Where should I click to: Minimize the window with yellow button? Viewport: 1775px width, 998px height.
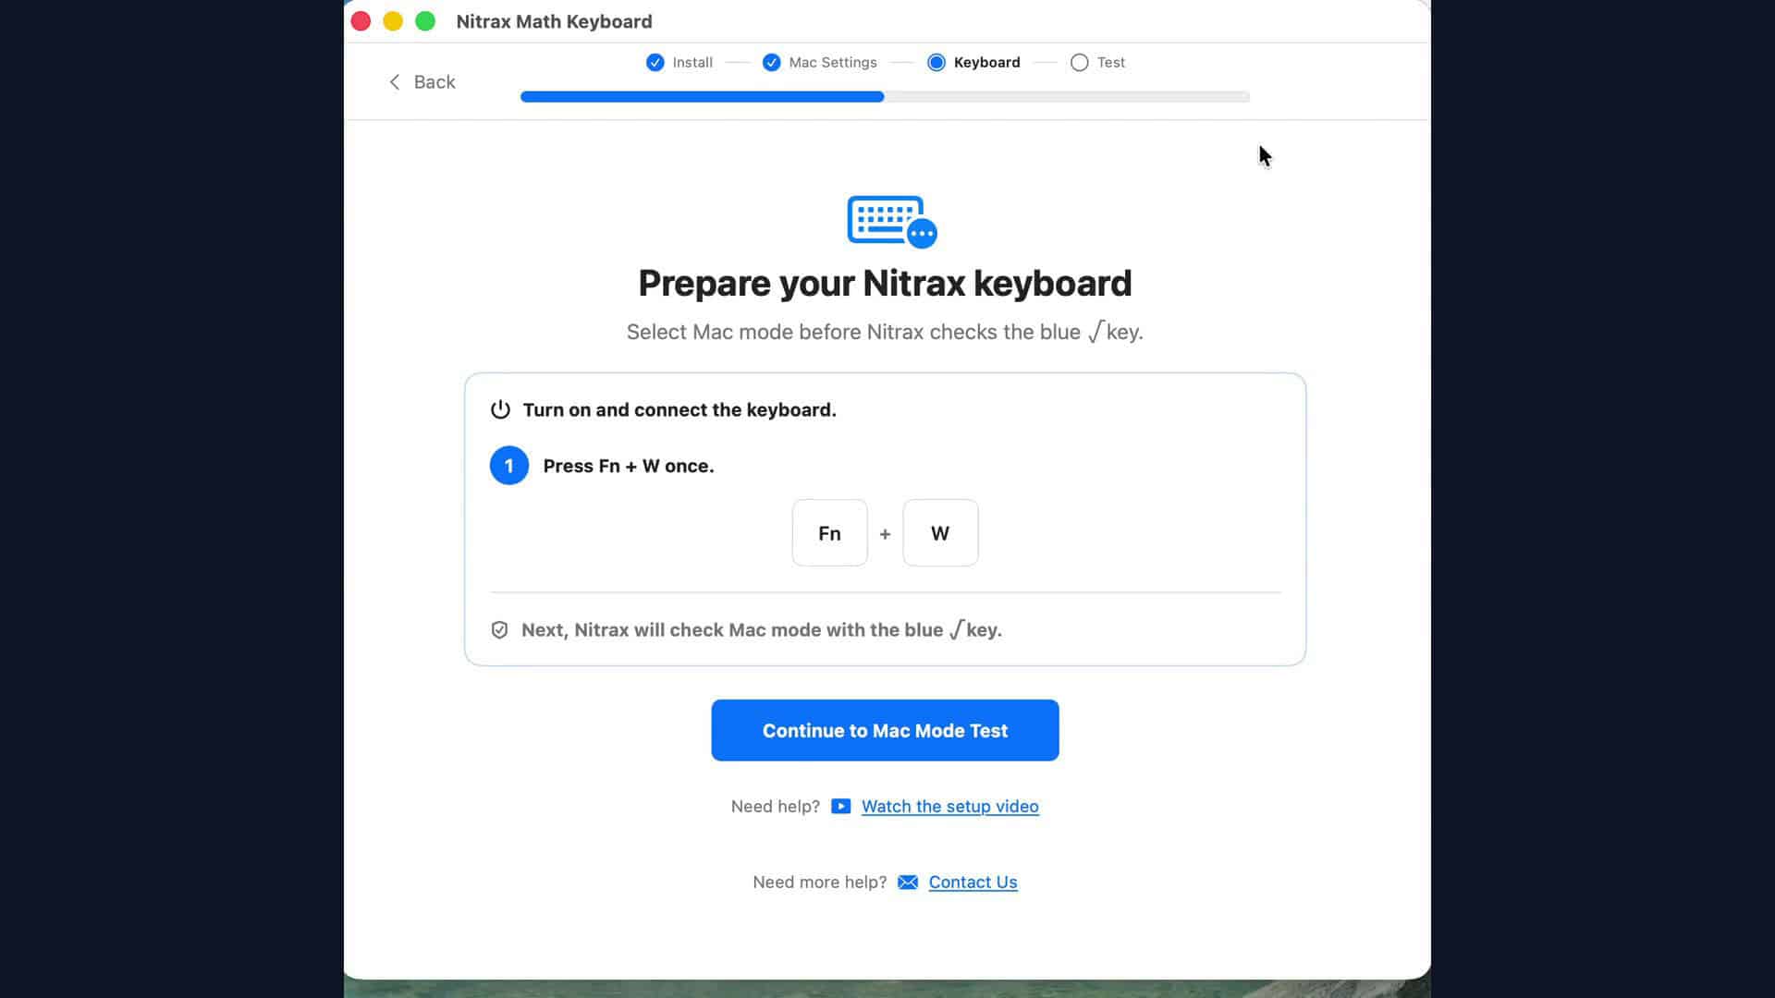tap(393, 21)
